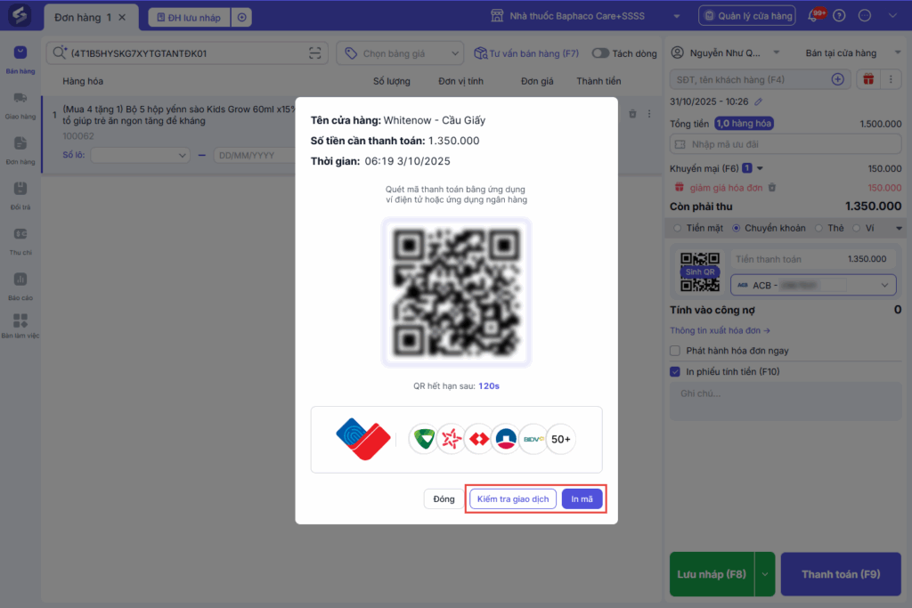
Task: Click Kiểm tra giao dịch button
Action: point(513,499)
